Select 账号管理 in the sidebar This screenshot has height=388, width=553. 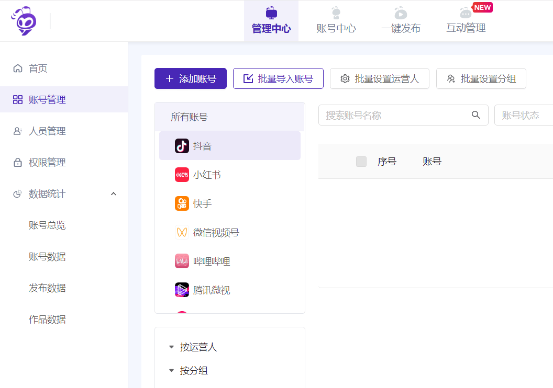point(64,100)
